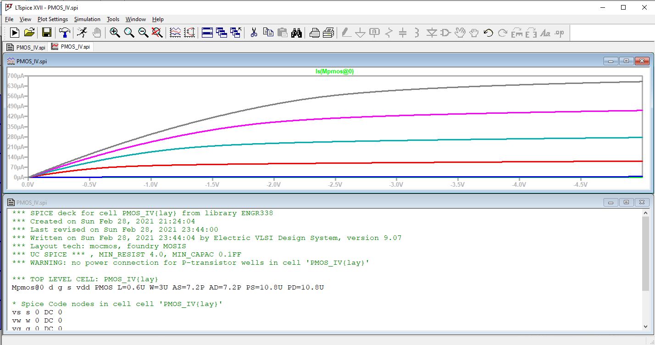Click the Cut scissors icon
This screenshot has height=345, width=655.
coord(254,33)
